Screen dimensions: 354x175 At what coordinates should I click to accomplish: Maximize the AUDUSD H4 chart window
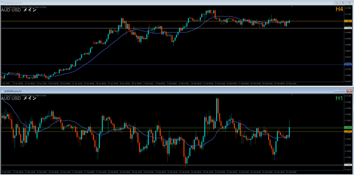click(x=343, y=3)
